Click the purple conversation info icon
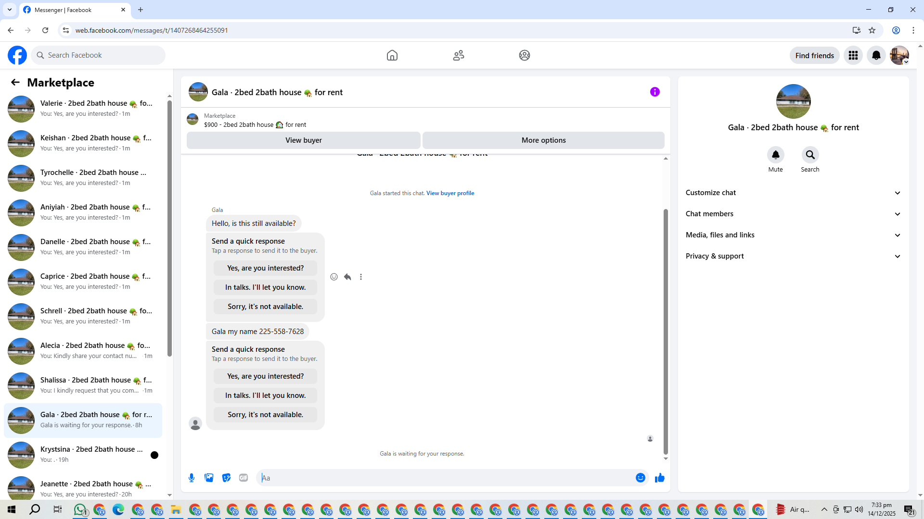 tap(654, 92)
